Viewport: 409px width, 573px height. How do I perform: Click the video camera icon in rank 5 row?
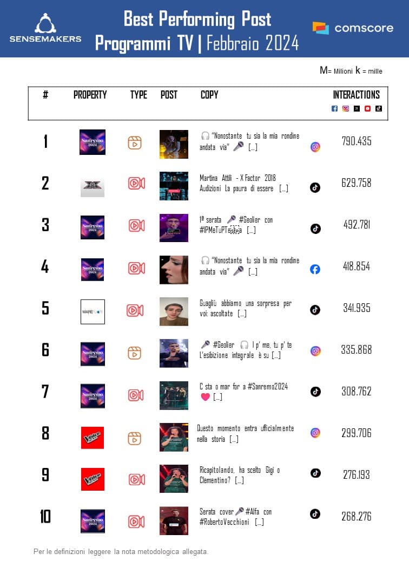click(135, 311)
